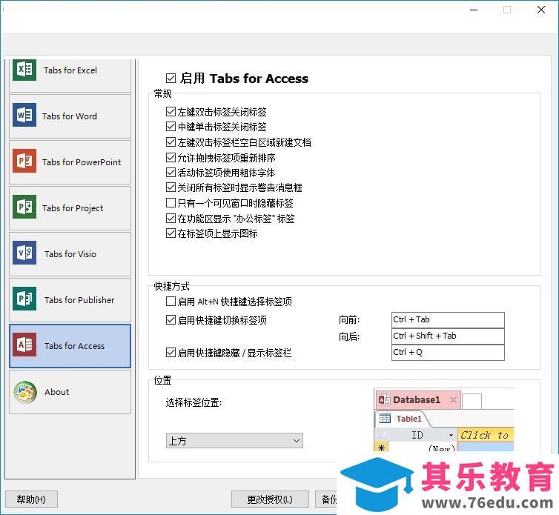Click the PowerPoint icon in sidebar
This screenshot has width=559, height=515.
click(24, 161)
